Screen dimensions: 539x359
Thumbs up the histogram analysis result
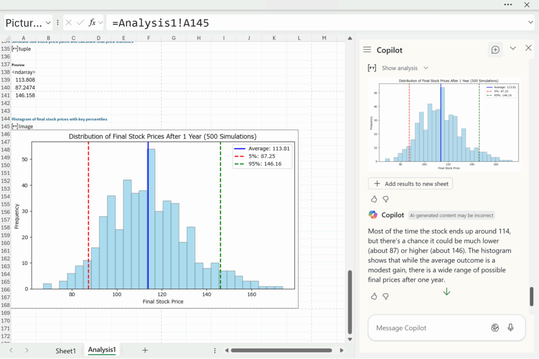click(374, 199)
